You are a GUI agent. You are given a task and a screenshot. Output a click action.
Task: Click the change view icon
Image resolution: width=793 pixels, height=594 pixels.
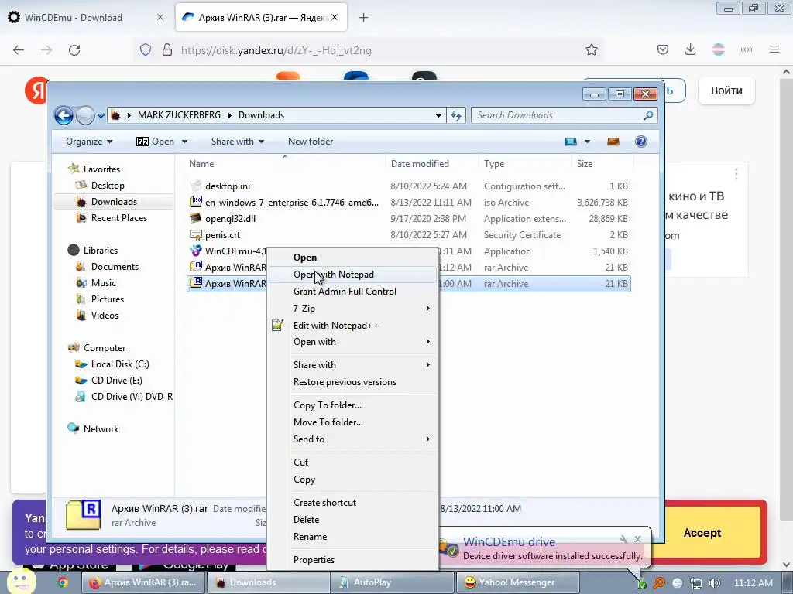click(571, 142)
